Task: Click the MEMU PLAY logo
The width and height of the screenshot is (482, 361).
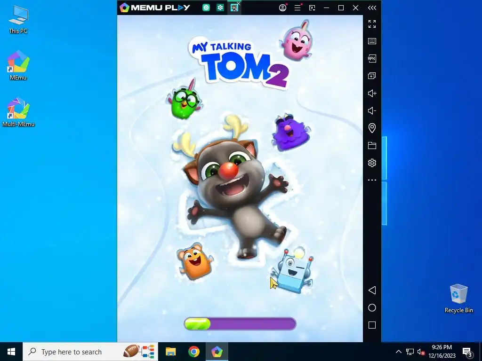Action: tap(155, 8)
